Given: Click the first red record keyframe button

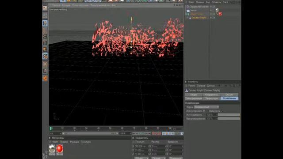Looking at the screenshot, I should coord(153,133).
